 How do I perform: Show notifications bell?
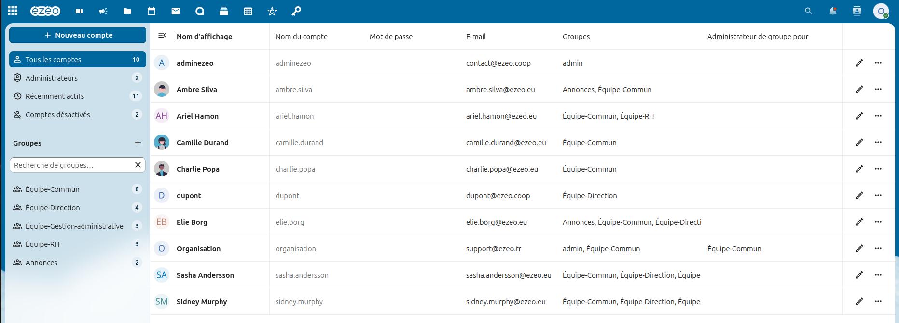[833, 11]
